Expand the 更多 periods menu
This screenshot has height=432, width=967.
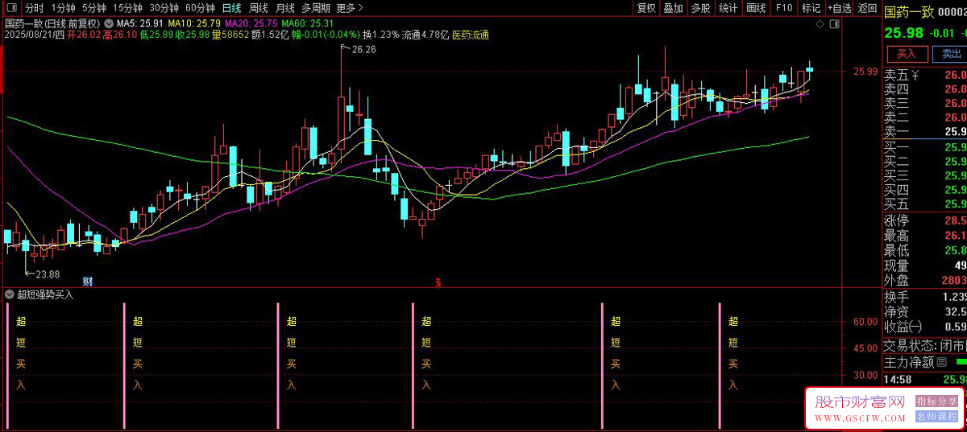pos(349,8)
